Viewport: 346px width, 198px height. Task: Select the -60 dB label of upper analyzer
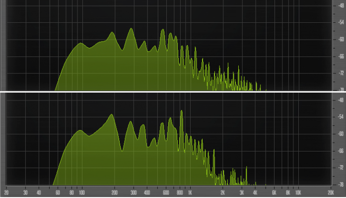(341, 40)
